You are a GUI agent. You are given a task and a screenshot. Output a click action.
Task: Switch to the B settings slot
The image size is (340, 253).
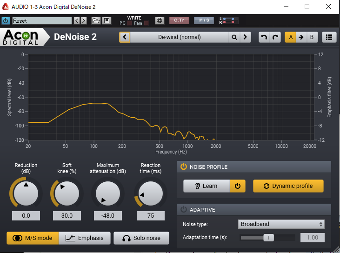[x=312, y=37]
